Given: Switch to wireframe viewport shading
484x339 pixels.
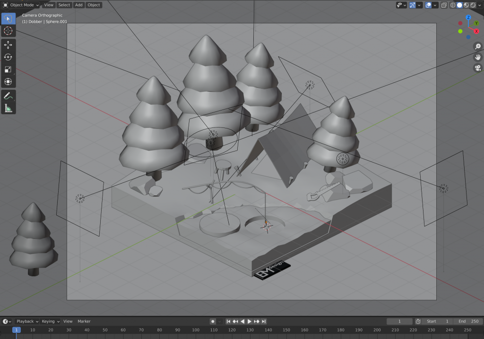Looking at the screenshot, I should point(453,5).
